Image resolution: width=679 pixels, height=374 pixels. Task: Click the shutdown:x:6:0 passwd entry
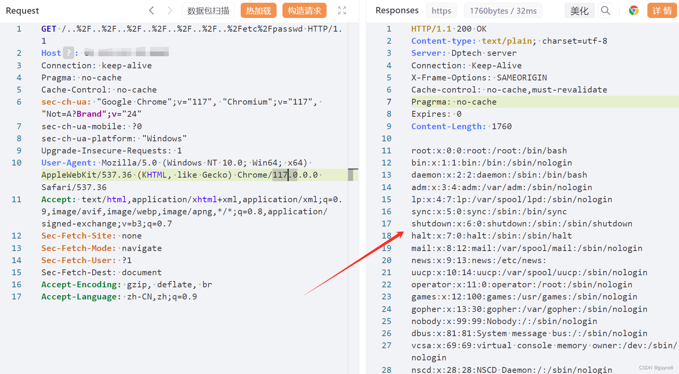[522, 223]
